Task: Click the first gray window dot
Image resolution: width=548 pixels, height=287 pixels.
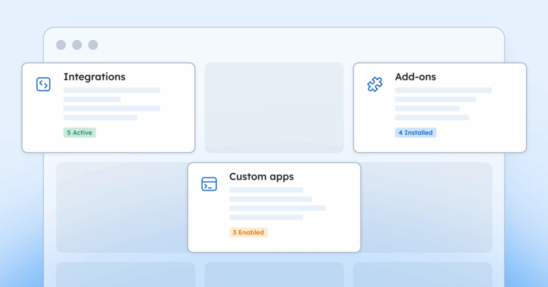Action: tap(61, 45)
